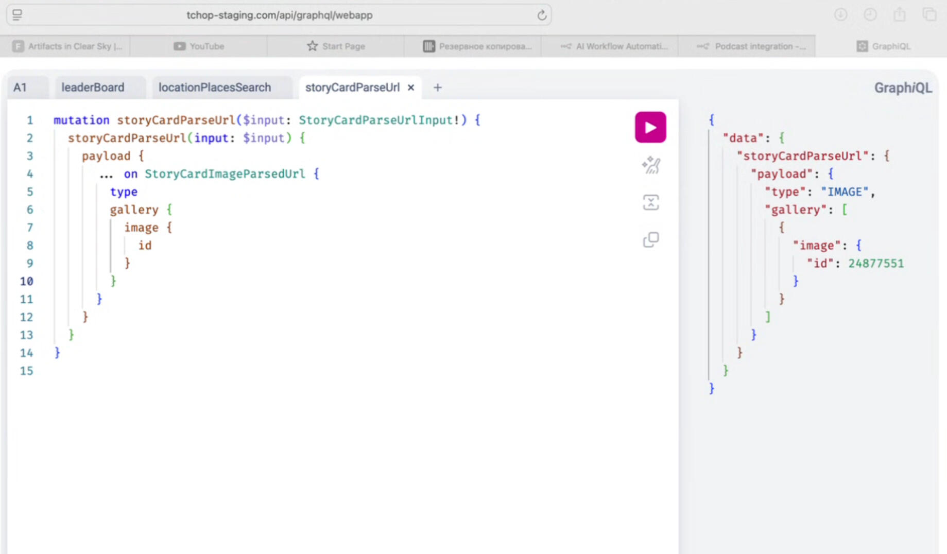Open the AI Workflow Automation browser tab
This screenshot has width=947, height=554.
(x=614, y=46)
